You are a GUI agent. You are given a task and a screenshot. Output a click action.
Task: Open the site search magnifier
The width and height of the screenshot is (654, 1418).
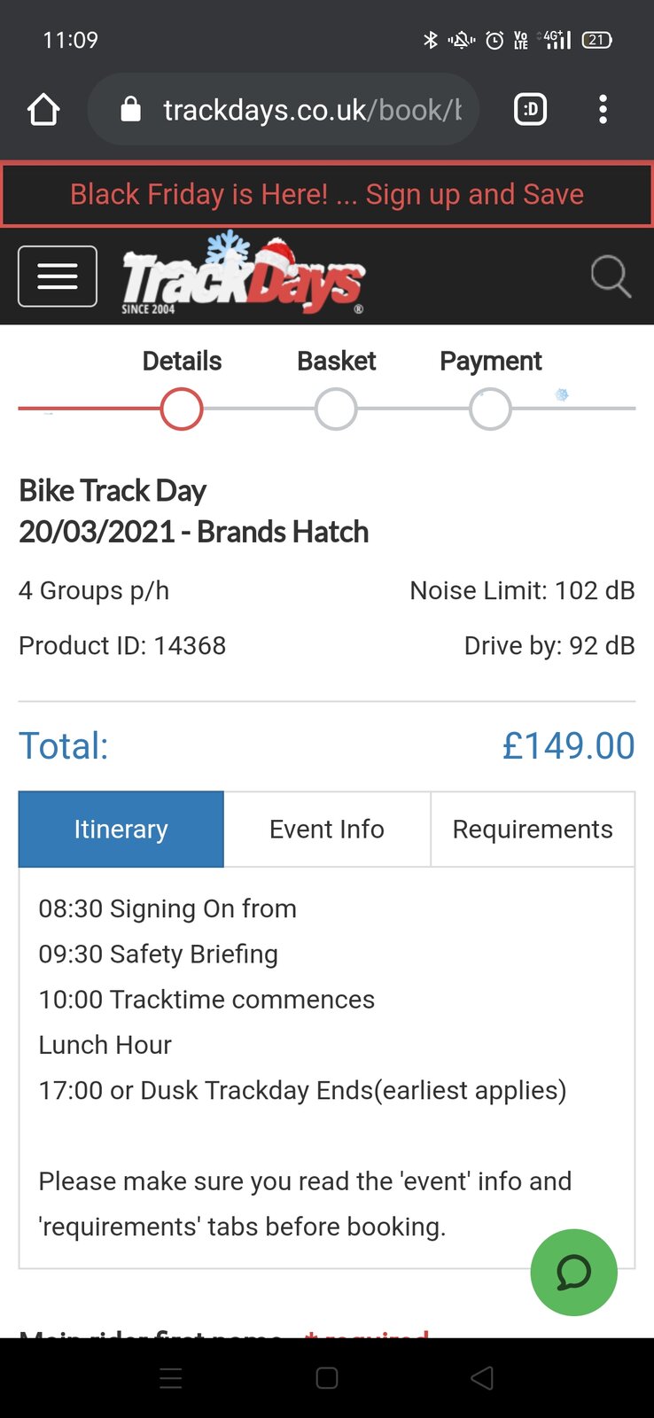point(611,277)
